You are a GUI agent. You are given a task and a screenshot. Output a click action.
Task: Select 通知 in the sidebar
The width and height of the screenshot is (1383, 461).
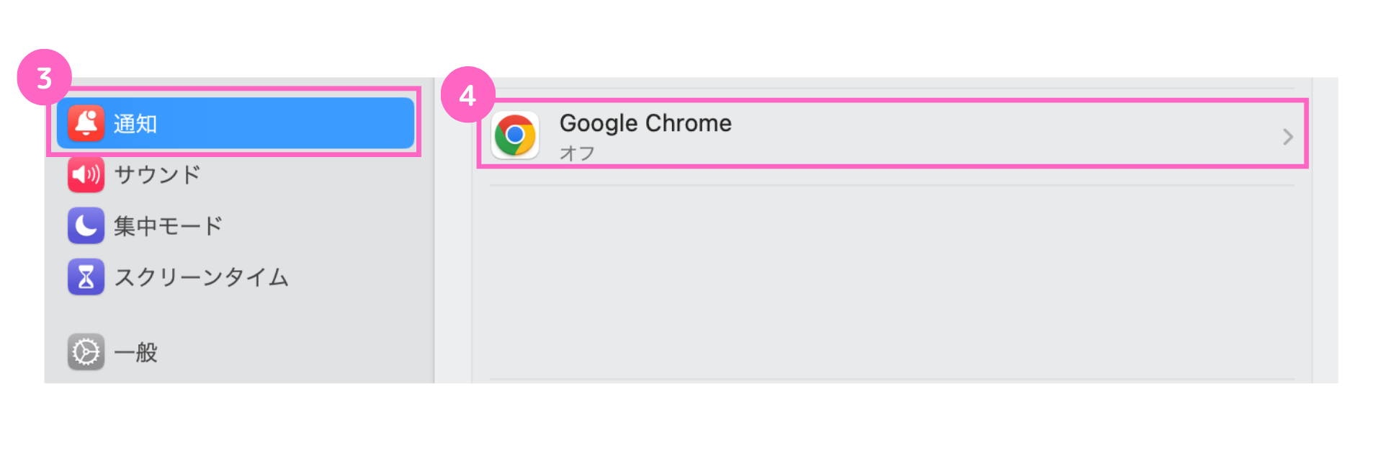135,124
